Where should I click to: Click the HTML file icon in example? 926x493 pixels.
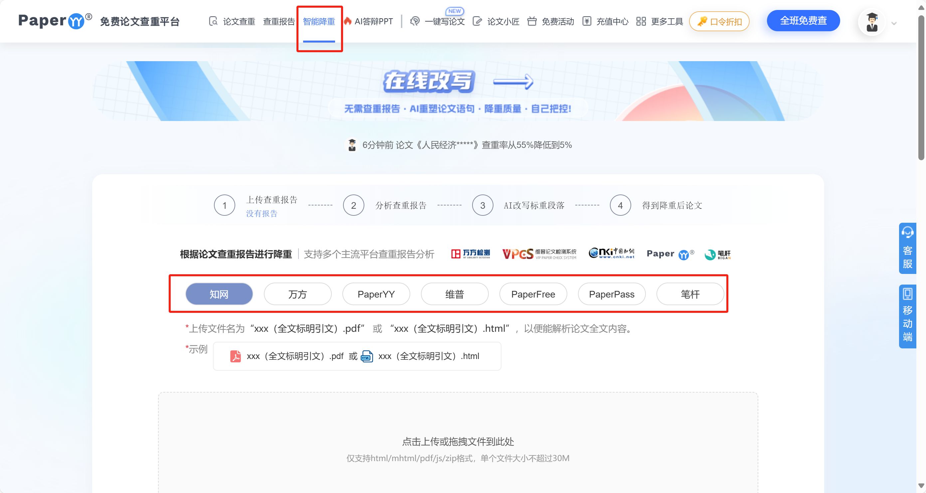pyautogui.click(x=367, y=356)
